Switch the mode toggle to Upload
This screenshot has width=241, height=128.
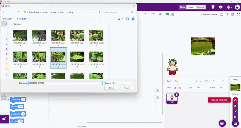point(200,7)
